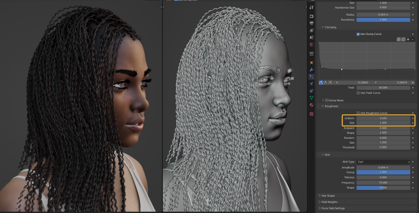The image size is (419, 213).
Task: Click the Kink Clump slider
Action: [383, 172]
